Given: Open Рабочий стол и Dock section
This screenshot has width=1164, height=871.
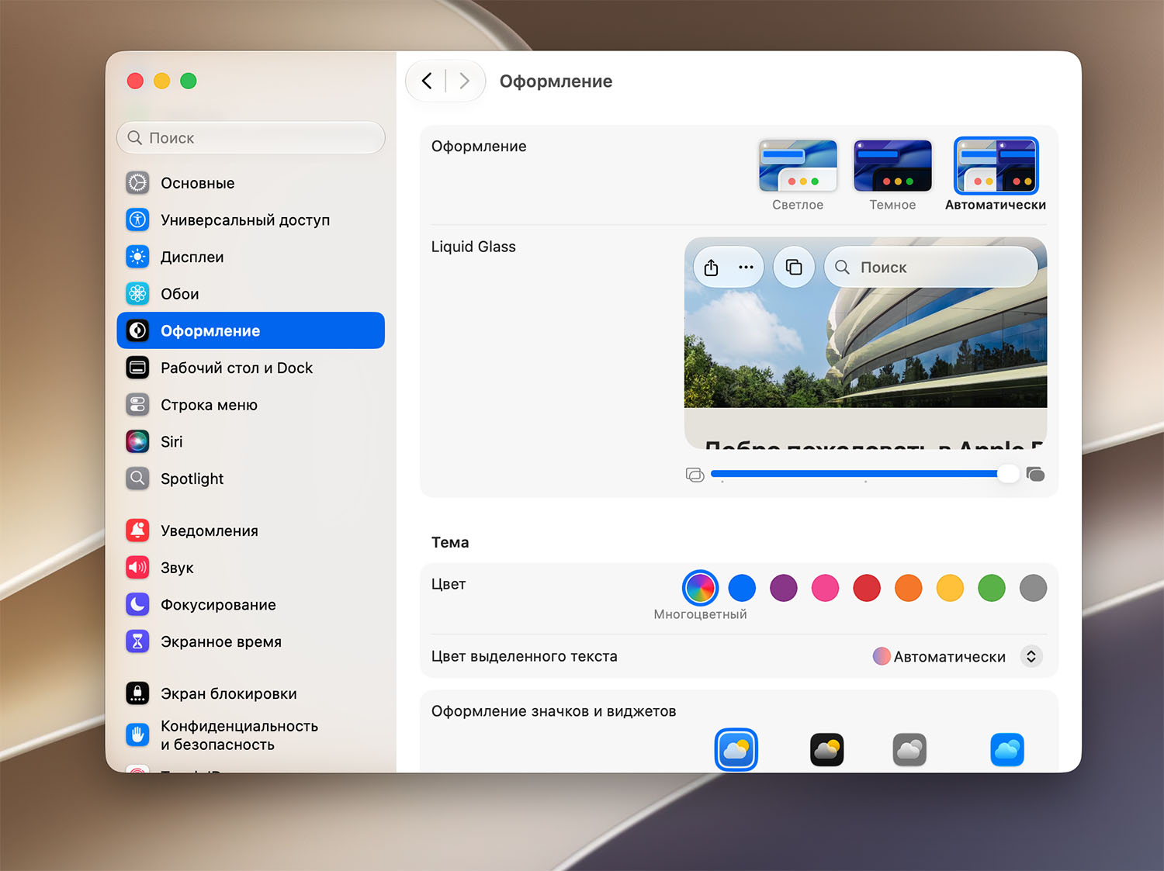Looking at the screenshot, I should click(x=251, y=368).
